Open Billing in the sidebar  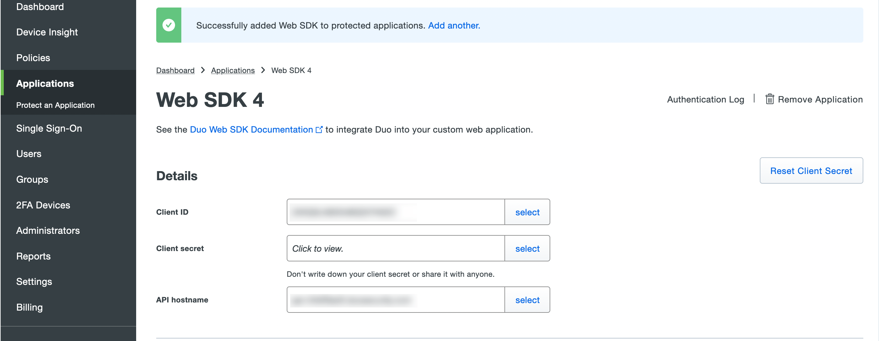pos(29,307)
